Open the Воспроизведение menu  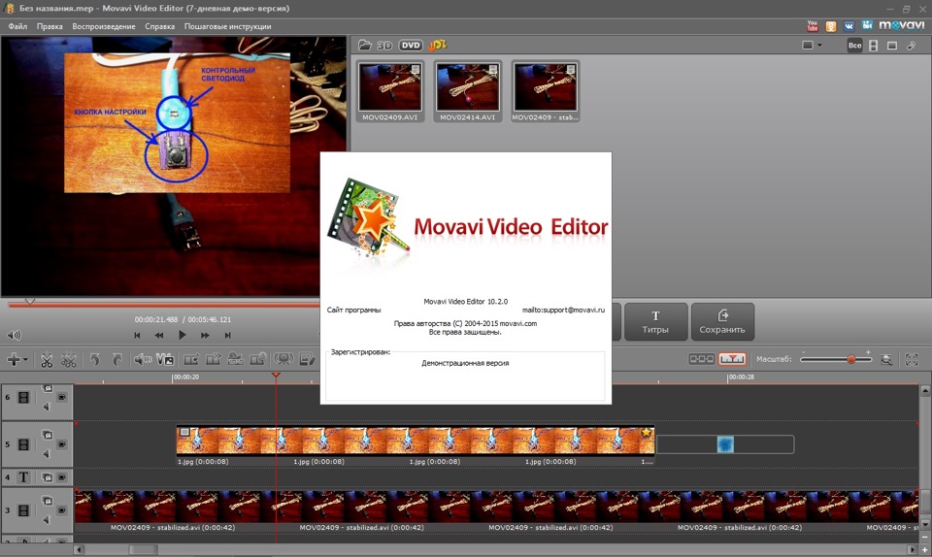[104, 26]
